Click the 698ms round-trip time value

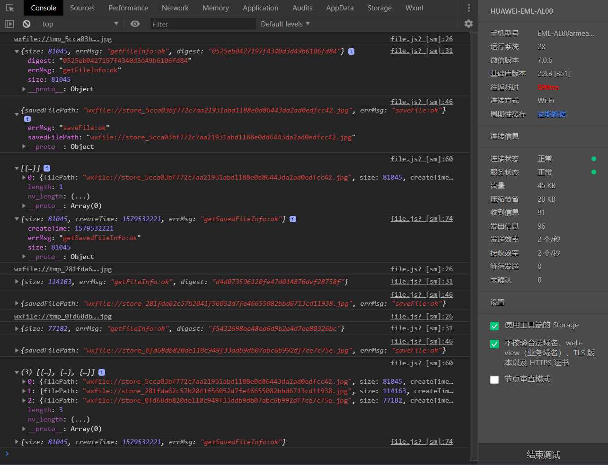click(548, 87)
